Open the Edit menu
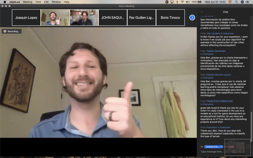The width and height of the screenshot is (253, 158). pyautogui.click(x=46, y=2)
